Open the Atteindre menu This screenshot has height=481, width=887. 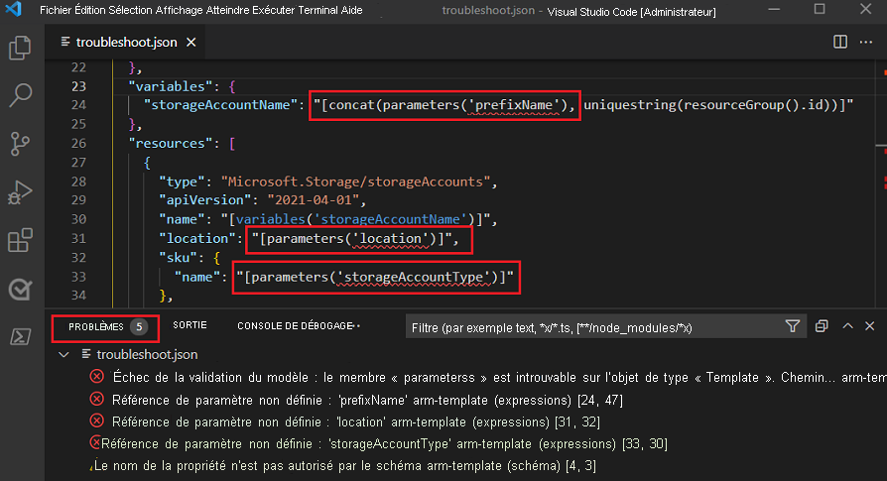coord(228,10)
